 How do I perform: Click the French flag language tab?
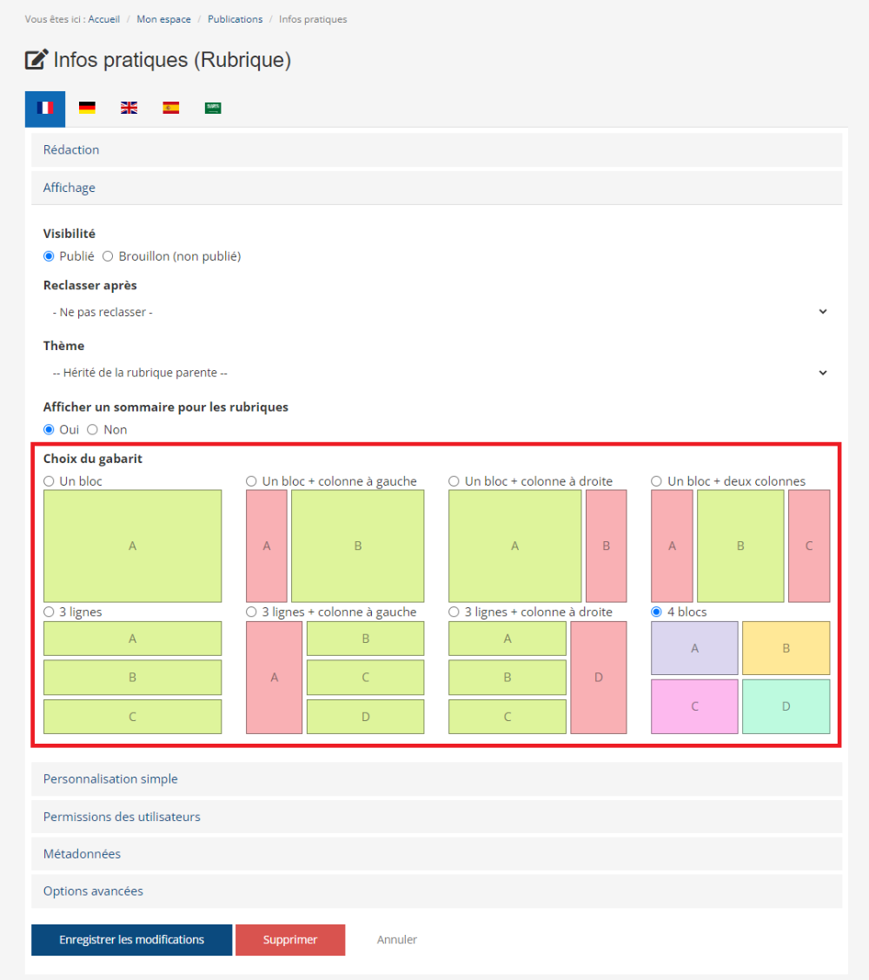coord(45,108)
